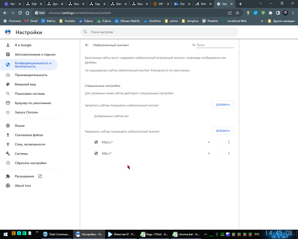Open drive C shortcut in taskbar
This screenshot has width=298, height=239.
point(14,233)
